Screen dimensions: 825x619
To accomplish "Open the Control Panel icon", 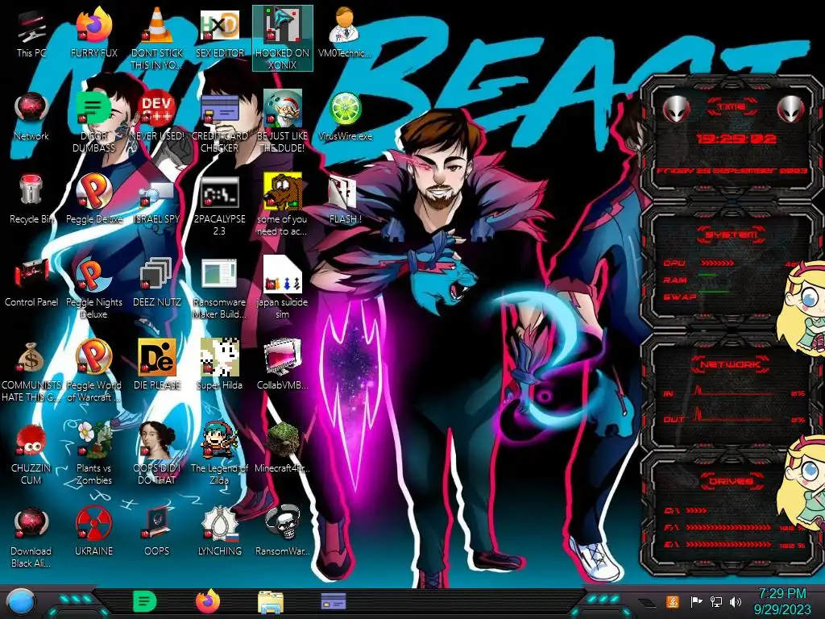I will point(31,282).
